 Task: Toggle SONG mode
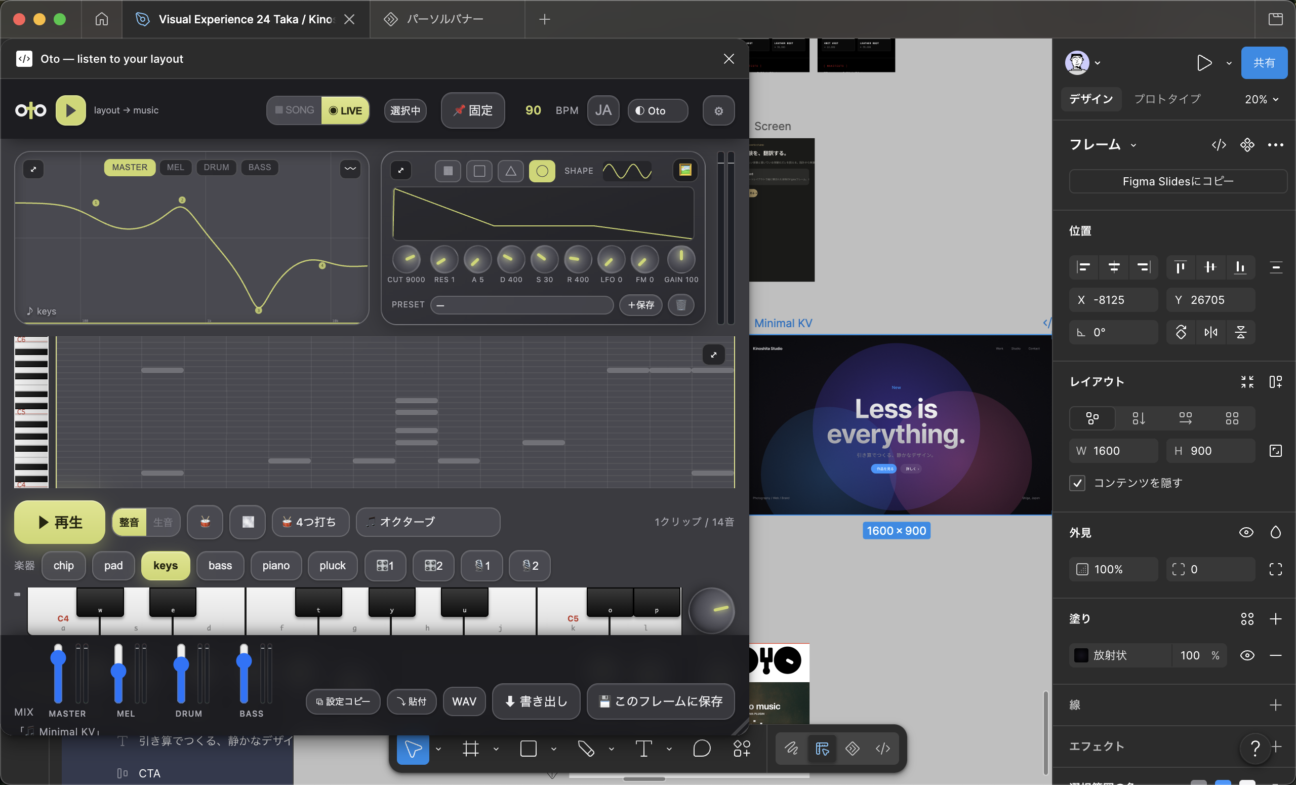click(294, 110)
